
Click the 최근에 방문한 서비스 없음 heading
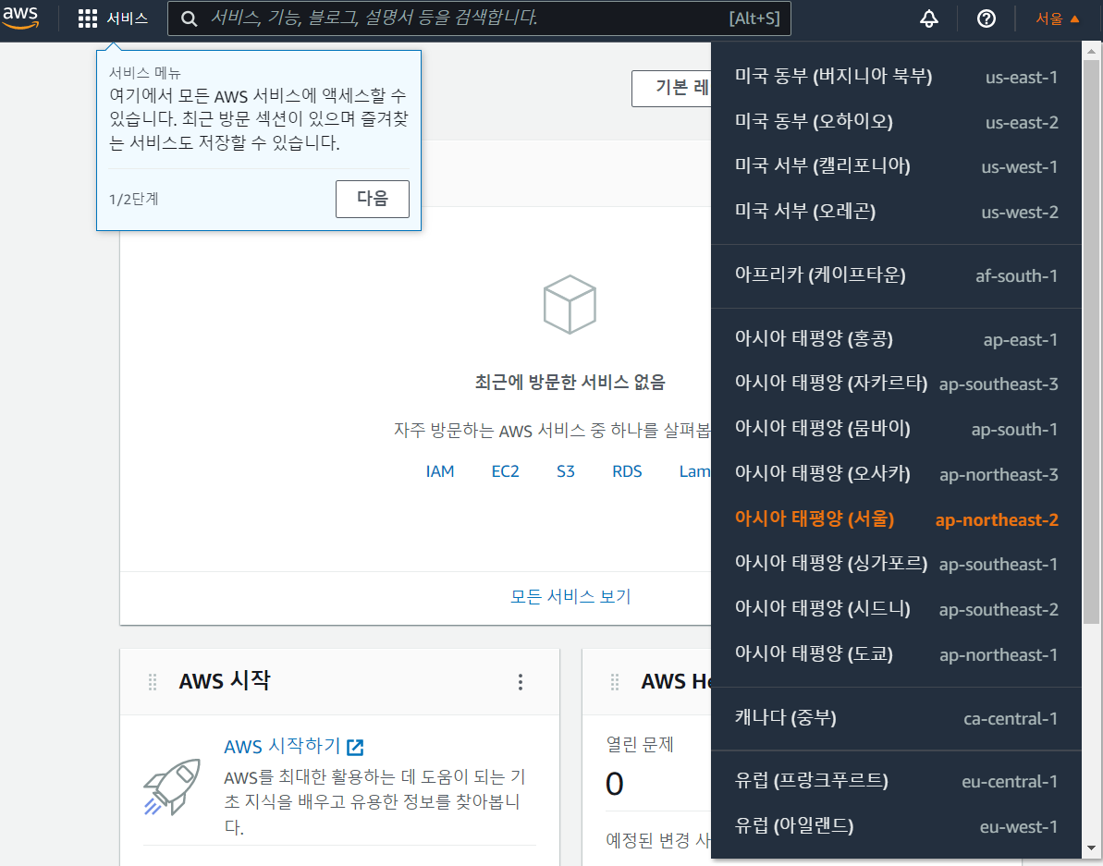click(570, 382)
